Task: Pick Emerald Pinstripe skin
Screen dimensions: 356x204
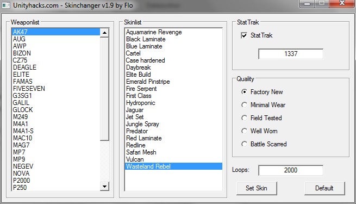Action: pyautogui.click(x=173, y=82)
